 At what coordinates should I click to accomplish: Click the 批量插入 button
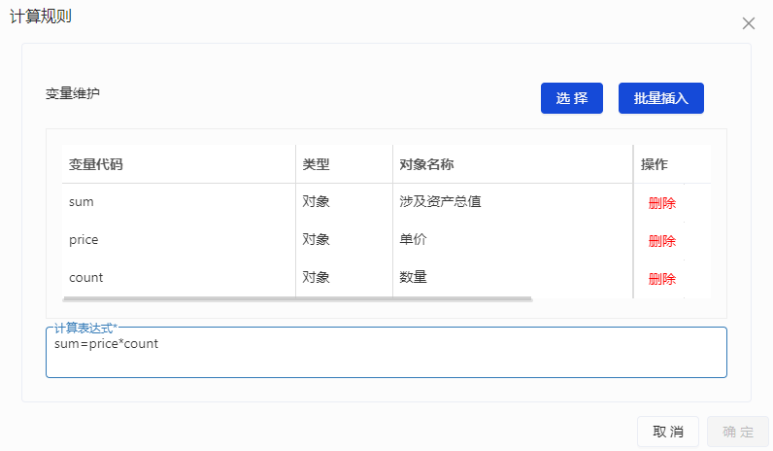pos(660,98)
